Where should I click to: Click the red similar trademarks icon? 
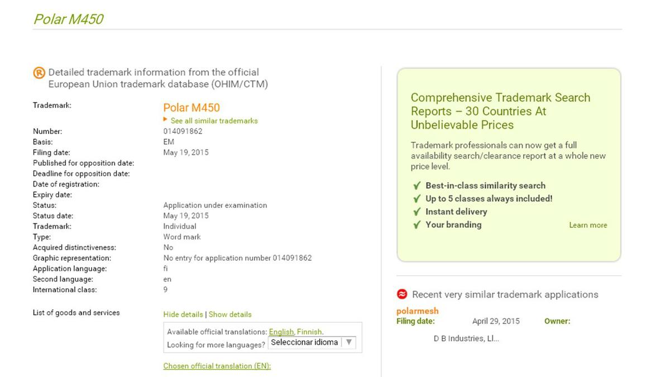[x=402, y=294]
